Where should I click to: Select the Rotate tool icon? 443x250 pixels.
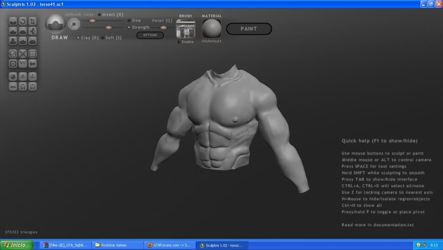pos(23,21)
